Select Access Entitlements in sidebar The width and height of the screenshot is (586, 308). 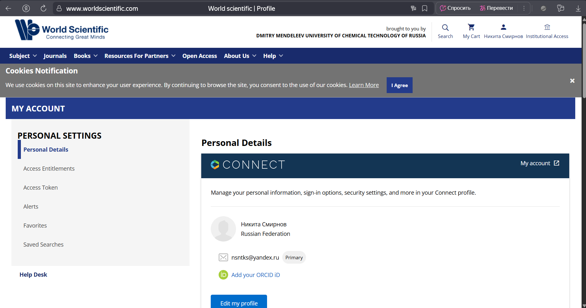click(49, 169)
